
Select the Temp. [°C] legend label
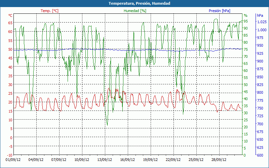click(x=49, y=11)
